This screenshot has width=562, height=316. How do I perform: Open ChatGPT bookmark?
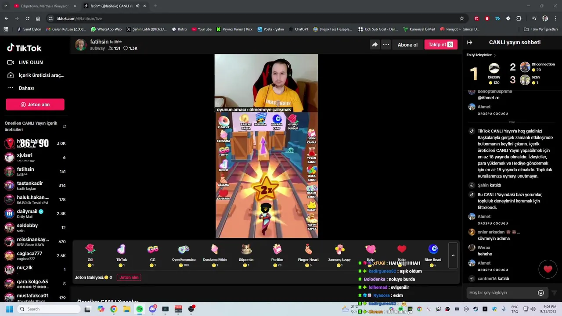click(299, 29)
